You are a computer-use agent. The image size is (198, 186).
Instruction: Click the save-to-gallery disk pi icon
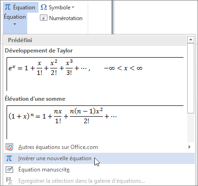pyautogui.click(x=9, y=181)
